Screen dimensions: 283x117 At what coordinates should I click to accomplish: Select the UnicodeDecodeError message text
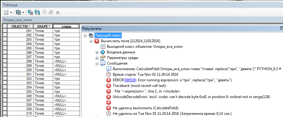click(x=191, y=97)
